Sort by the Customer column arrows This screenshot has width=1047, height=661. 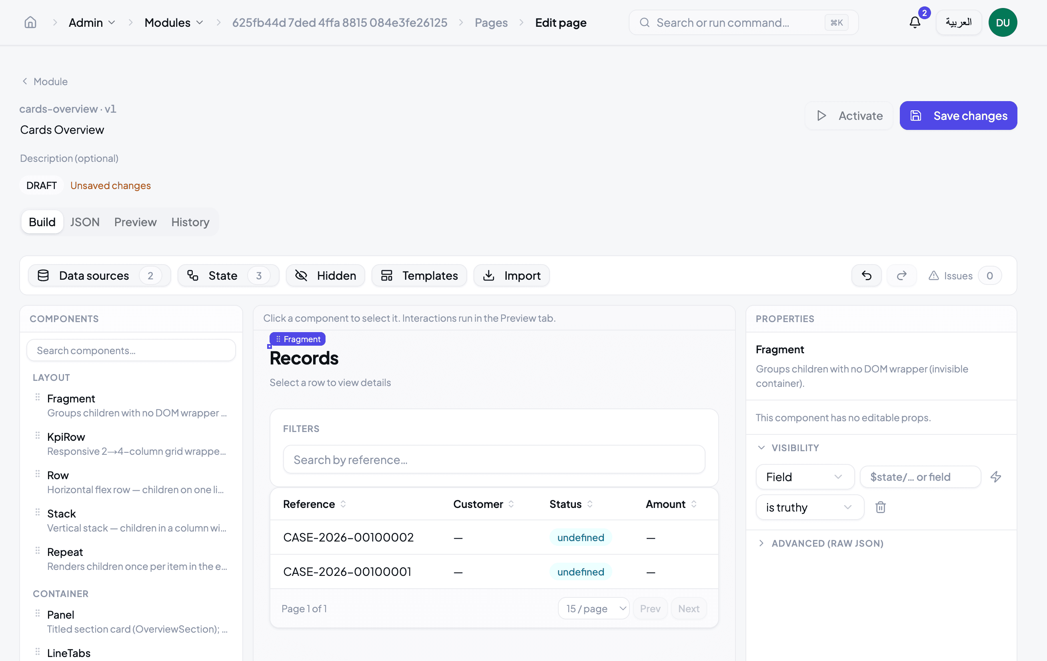tap(511, 504)
